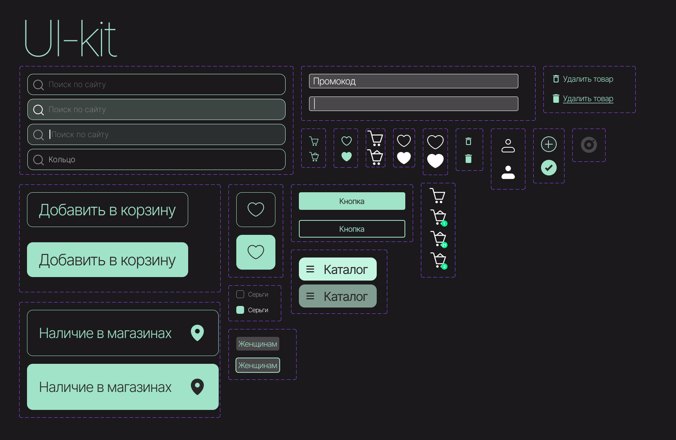Open the light green Каталог menu button
This screenshot has height=440, width=676.
coord(338,269)
